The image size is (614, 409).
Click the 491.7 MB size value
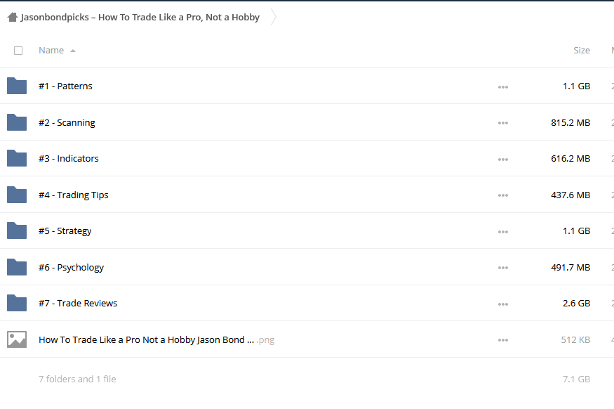click(570, 267)
